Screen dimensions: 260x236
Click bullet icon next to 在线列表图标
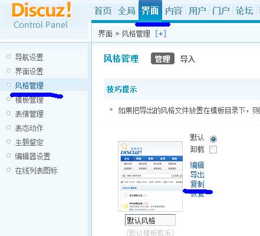[x=8, y=169]
